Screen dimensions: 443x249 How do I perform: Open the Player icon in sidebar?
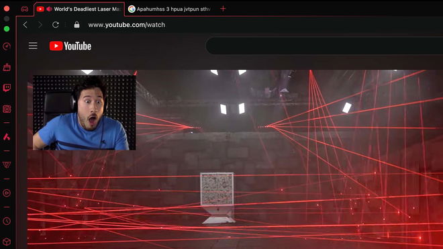point(7,193)
